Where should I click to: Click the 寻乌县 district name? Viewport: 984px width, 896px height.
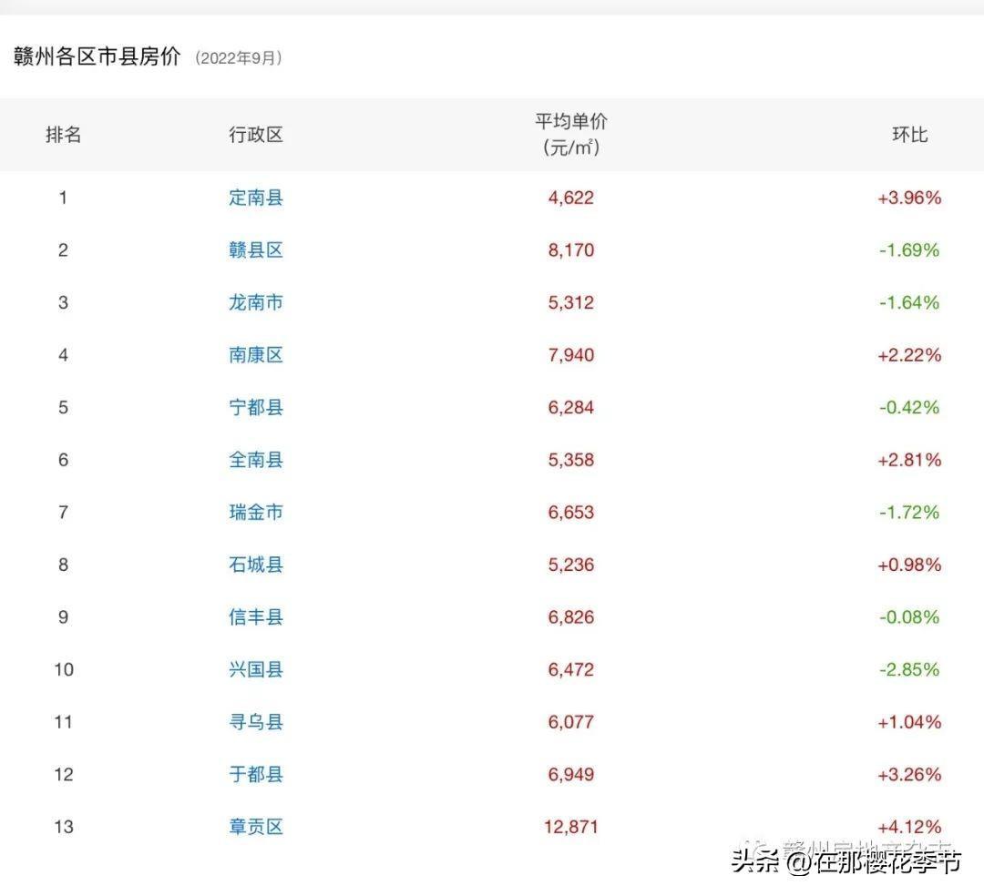[255, 722]
